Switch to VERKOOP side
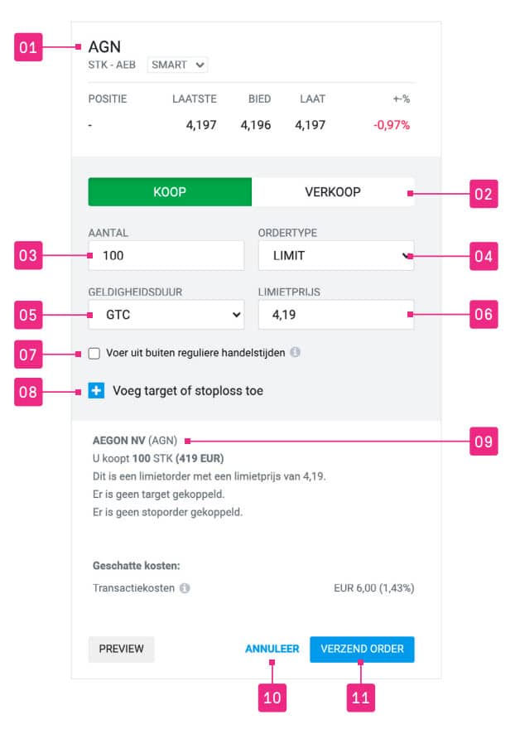 coord(333,192)
